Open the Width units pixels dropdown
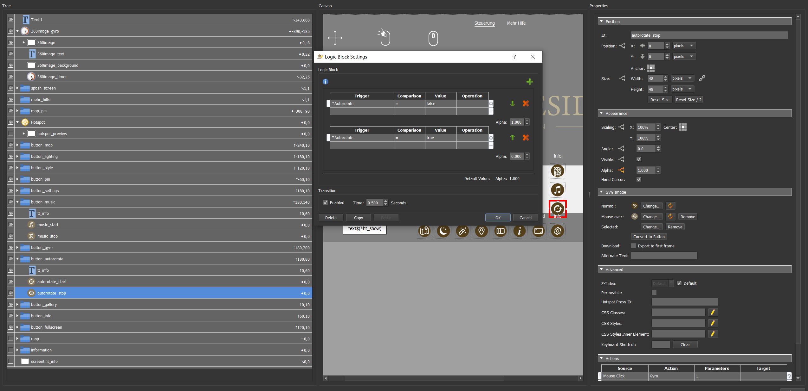 point(682,78)
